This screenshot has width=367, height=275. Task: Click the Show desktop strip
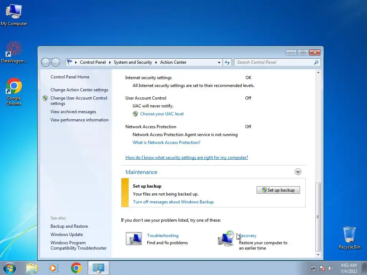tap(364, 268)
